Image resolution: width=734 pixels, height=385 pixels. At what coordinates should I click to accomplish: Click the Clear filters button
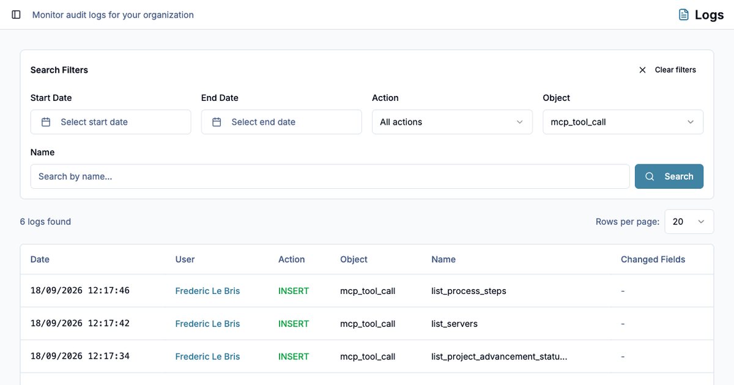coord(667,70)
